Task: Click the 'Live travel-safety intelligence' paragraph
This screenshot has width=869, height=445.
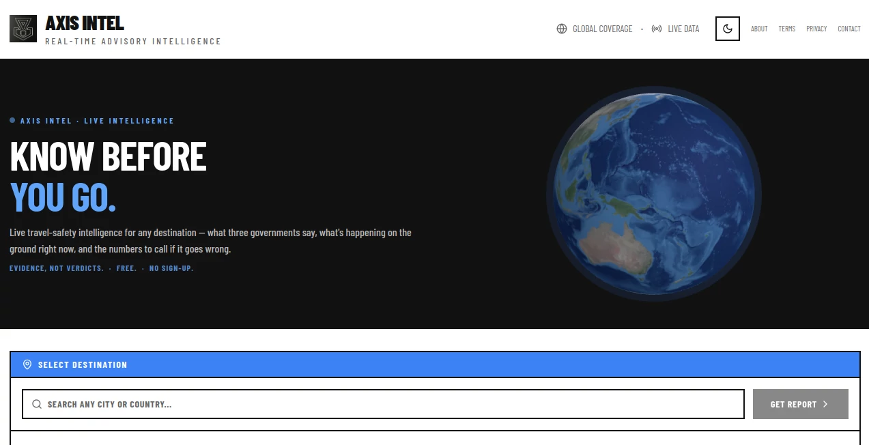Action: click(210, 241)
